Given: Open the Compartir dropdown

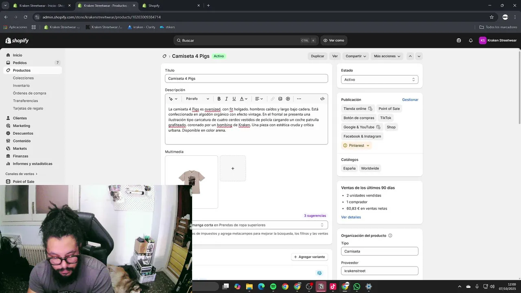Looking at the screenshot, I should [x=356, y=56].
